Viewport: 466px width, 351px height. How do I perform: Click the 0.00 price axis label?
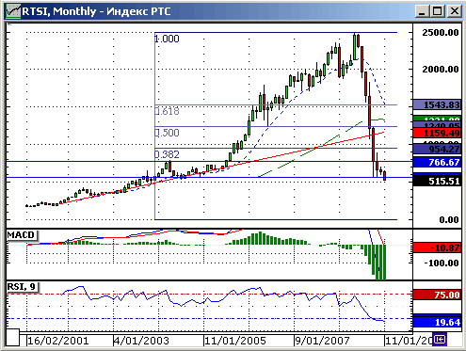449,219
